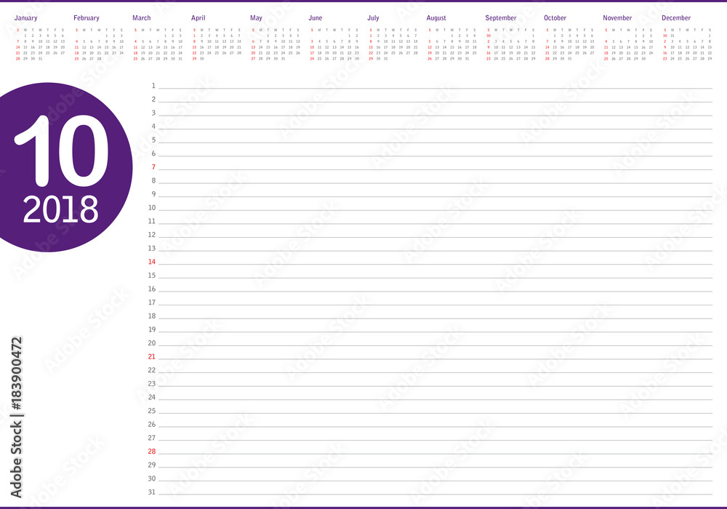Click the red day 28 in the planner list
The height and width of the screenshot is (509, 727).
click(x=152, y=451)
